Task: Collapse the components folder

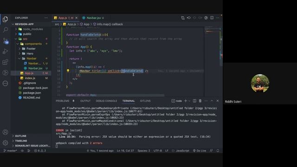Action: 31,44
